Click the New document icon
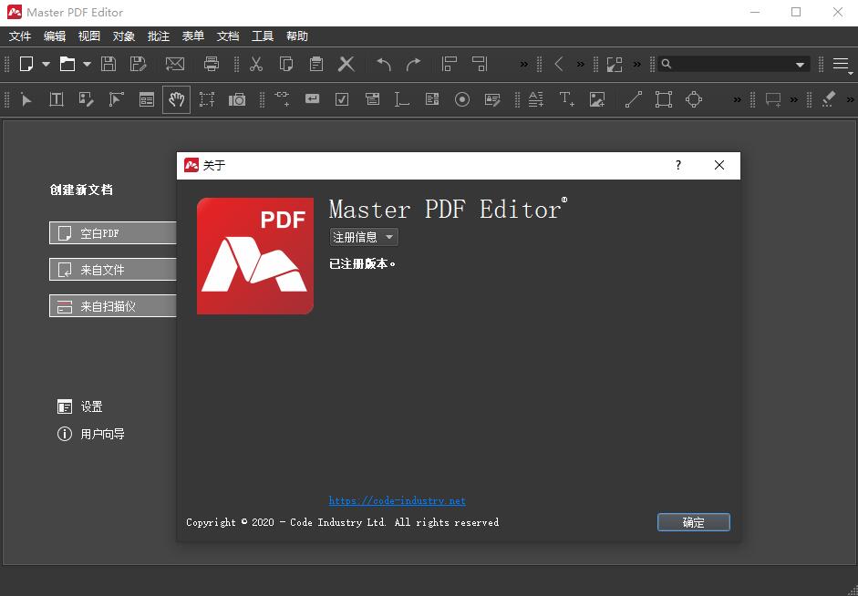 [x=26, y=64]
